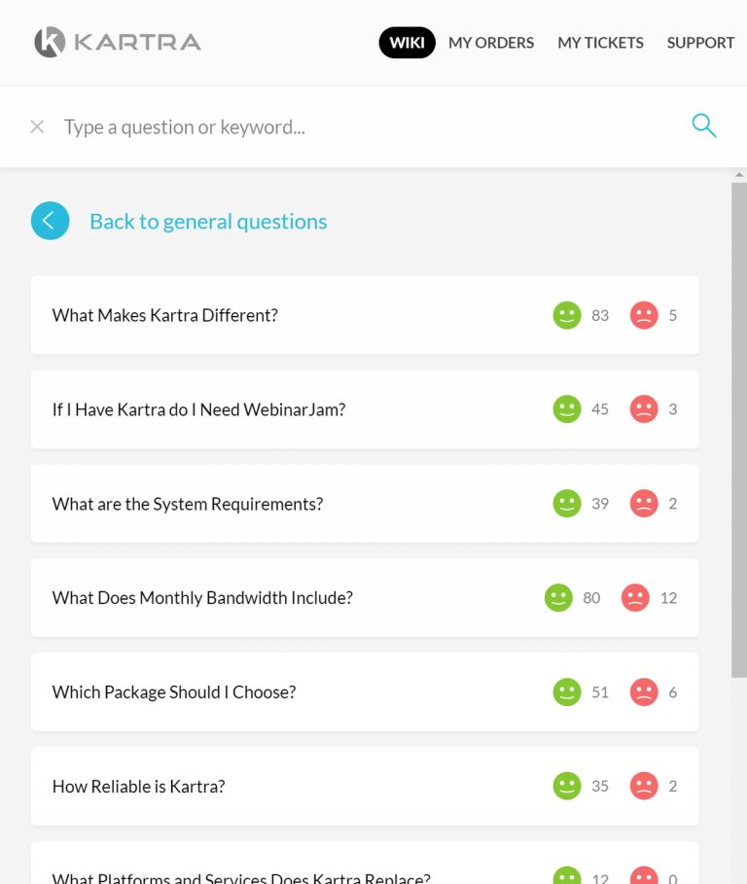Click sad face on "Which Package Should I Choose?"
This screenshot has width=747, height=884.
(644, 692)
